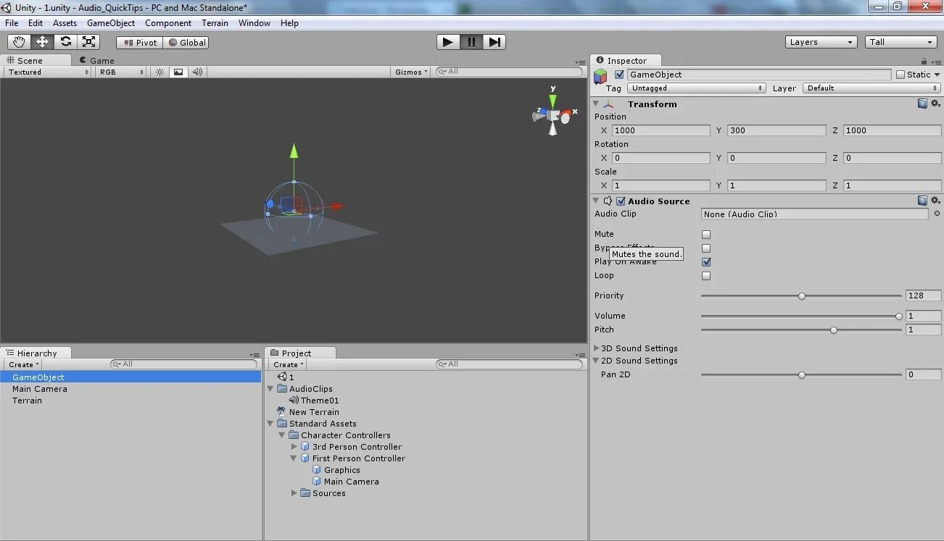Open the Static dropdown arrow
The width and height of the screenshot is (944, 541).
[x=937, y=75]
